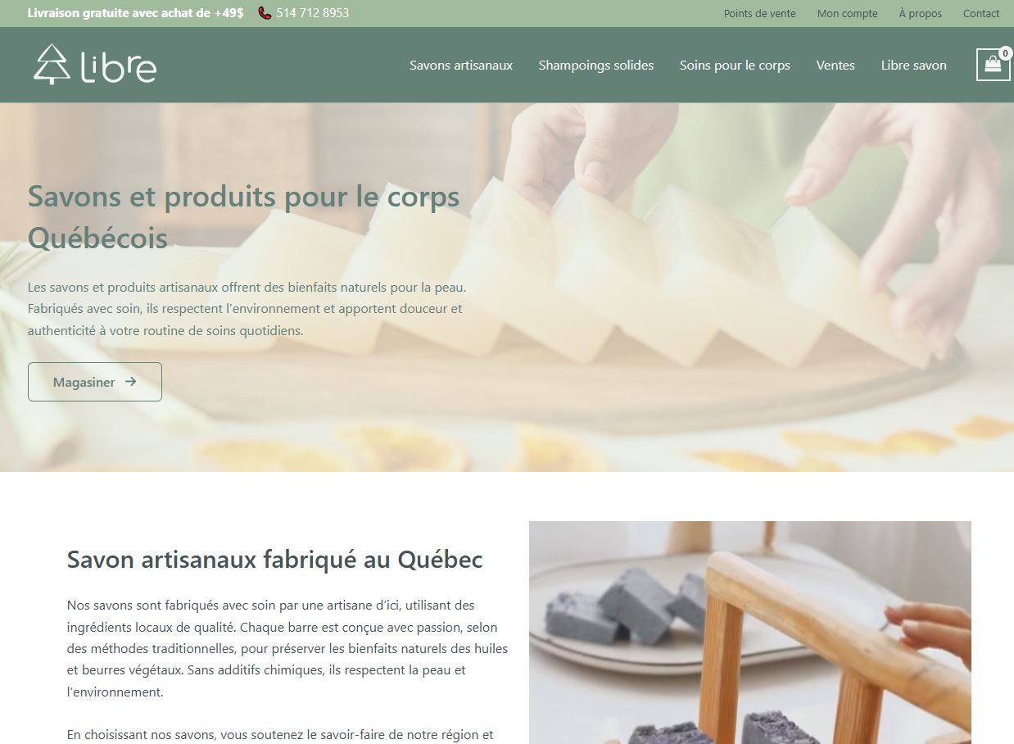Go to Soins pour le corps
Image resolution: width=1014 pixels, height=744 pixels.
click(x=735, y=66)
